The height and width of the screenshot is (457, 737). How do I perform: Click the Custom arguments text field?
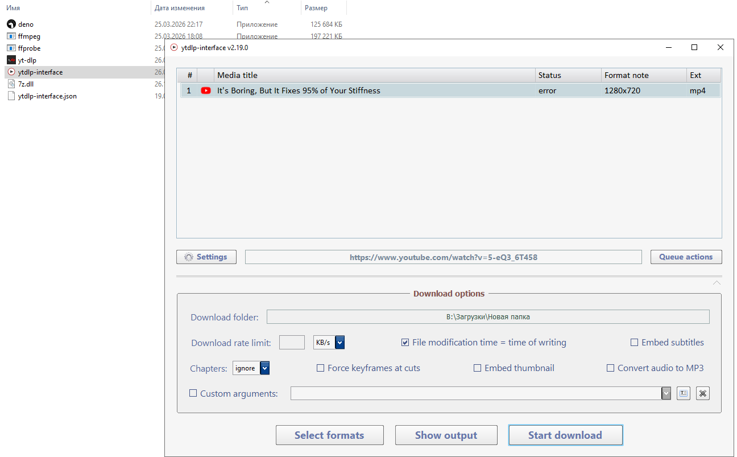(x=475, y=393)
